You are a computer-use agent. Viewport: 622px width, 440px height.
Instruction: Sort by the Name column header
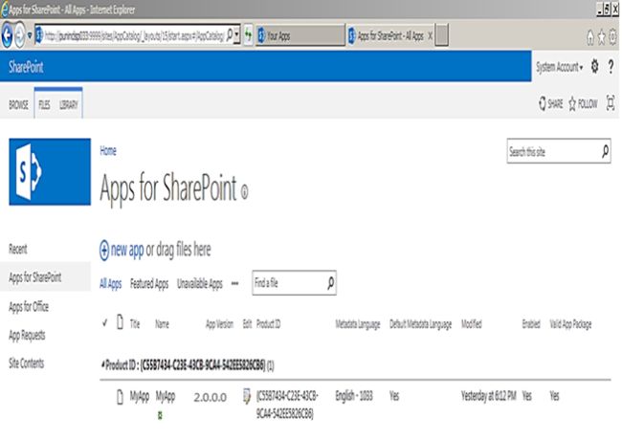(162, 324)
